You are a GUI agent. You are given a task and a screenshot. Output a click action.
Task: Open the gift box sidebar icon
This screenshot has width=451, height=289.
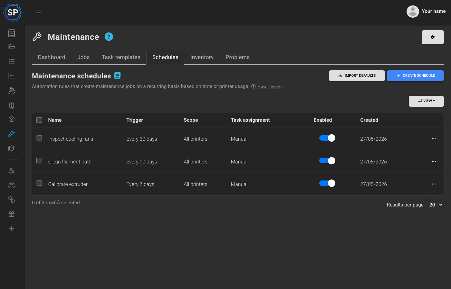pos(12,214)
